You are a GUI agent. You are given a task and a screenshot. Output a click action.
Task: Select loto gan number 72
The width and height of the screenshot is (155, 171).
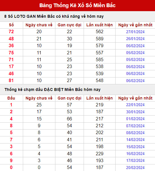11,32
